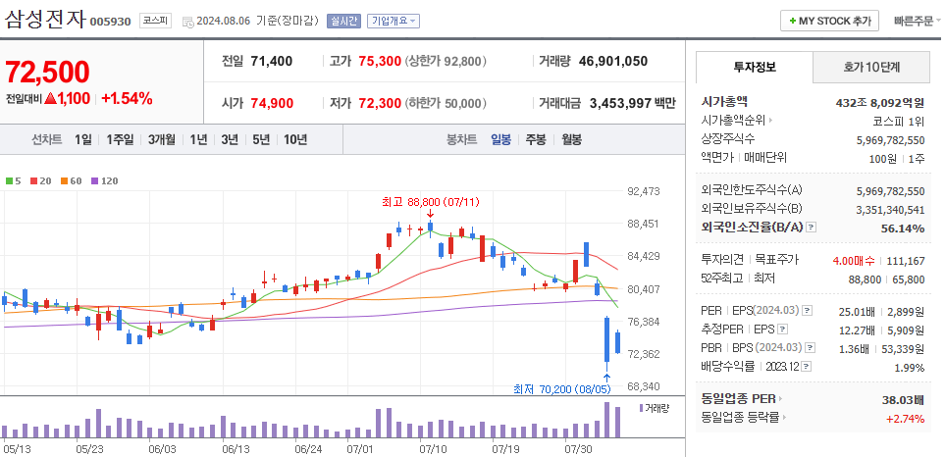Toggle the 실시간 real-time button

click(x=343, y=21)
